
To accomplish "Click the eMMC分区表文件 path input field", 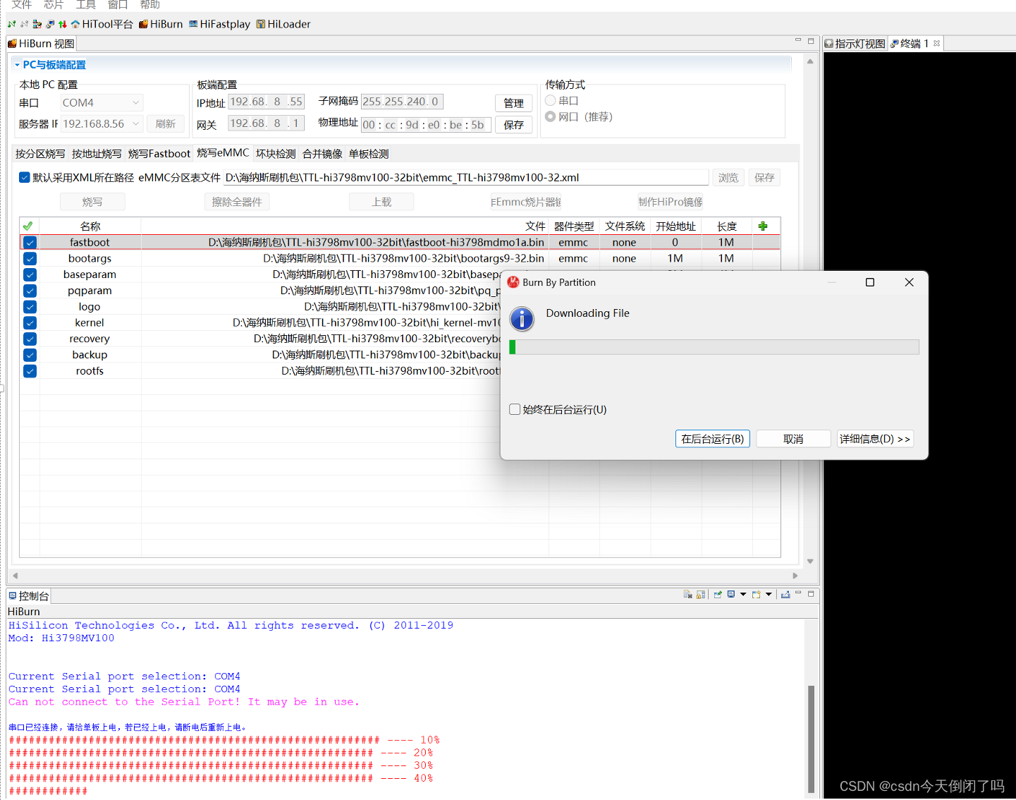I will (466, 178).
